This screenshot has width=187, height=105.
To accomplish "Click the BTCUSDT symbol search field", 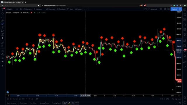I will click(10, 9).
